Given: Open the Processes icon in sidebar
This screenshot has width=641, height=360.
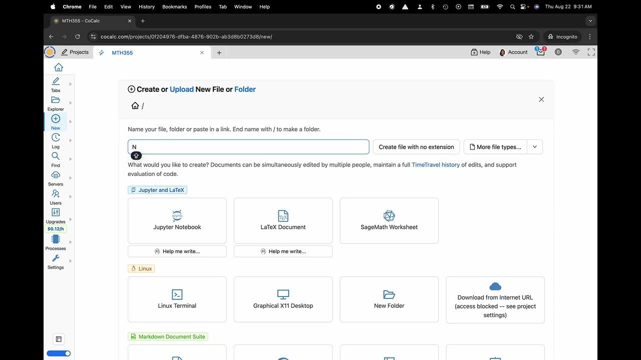Looking at the screenshot, I should 56,239.
